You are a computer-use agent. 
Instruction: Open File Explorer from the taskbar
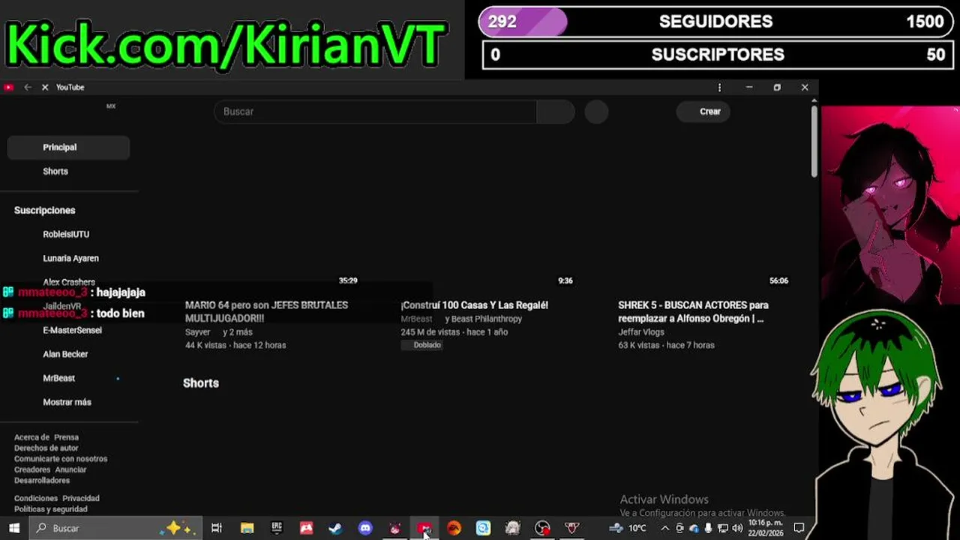247,529
